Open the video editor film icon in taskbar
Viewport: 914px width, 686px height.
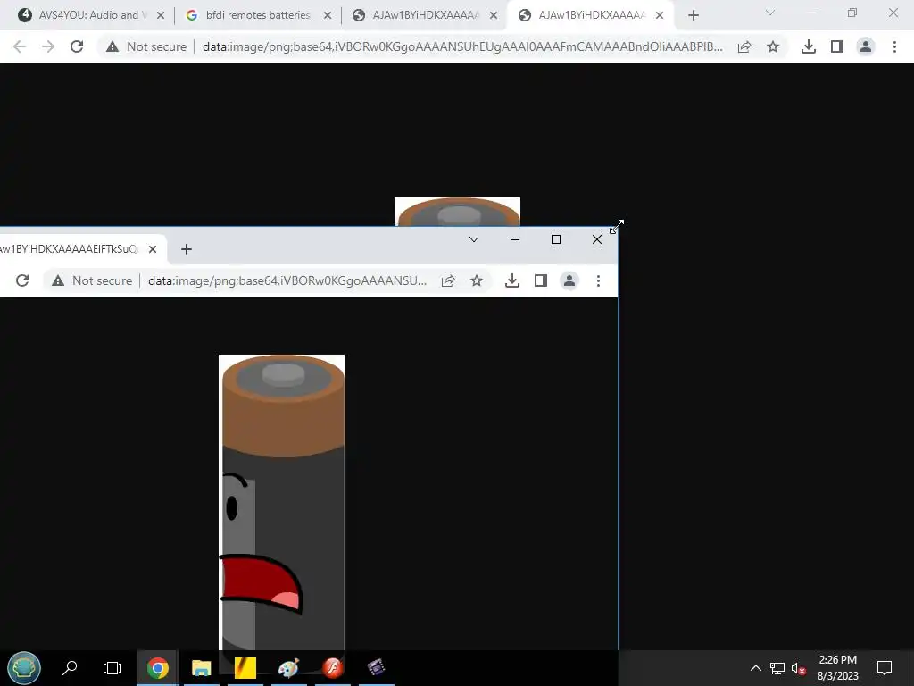(x=377, y=667)
